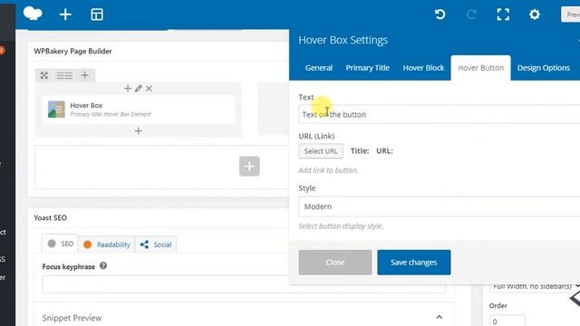Open page settings gear icon
Image resolution: width=580 pixels, height=326 pixels.
point(535,14)
